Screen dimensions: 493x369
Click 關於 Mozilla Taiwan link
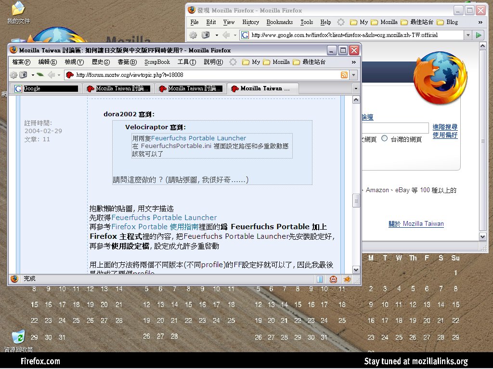point(416,224)
